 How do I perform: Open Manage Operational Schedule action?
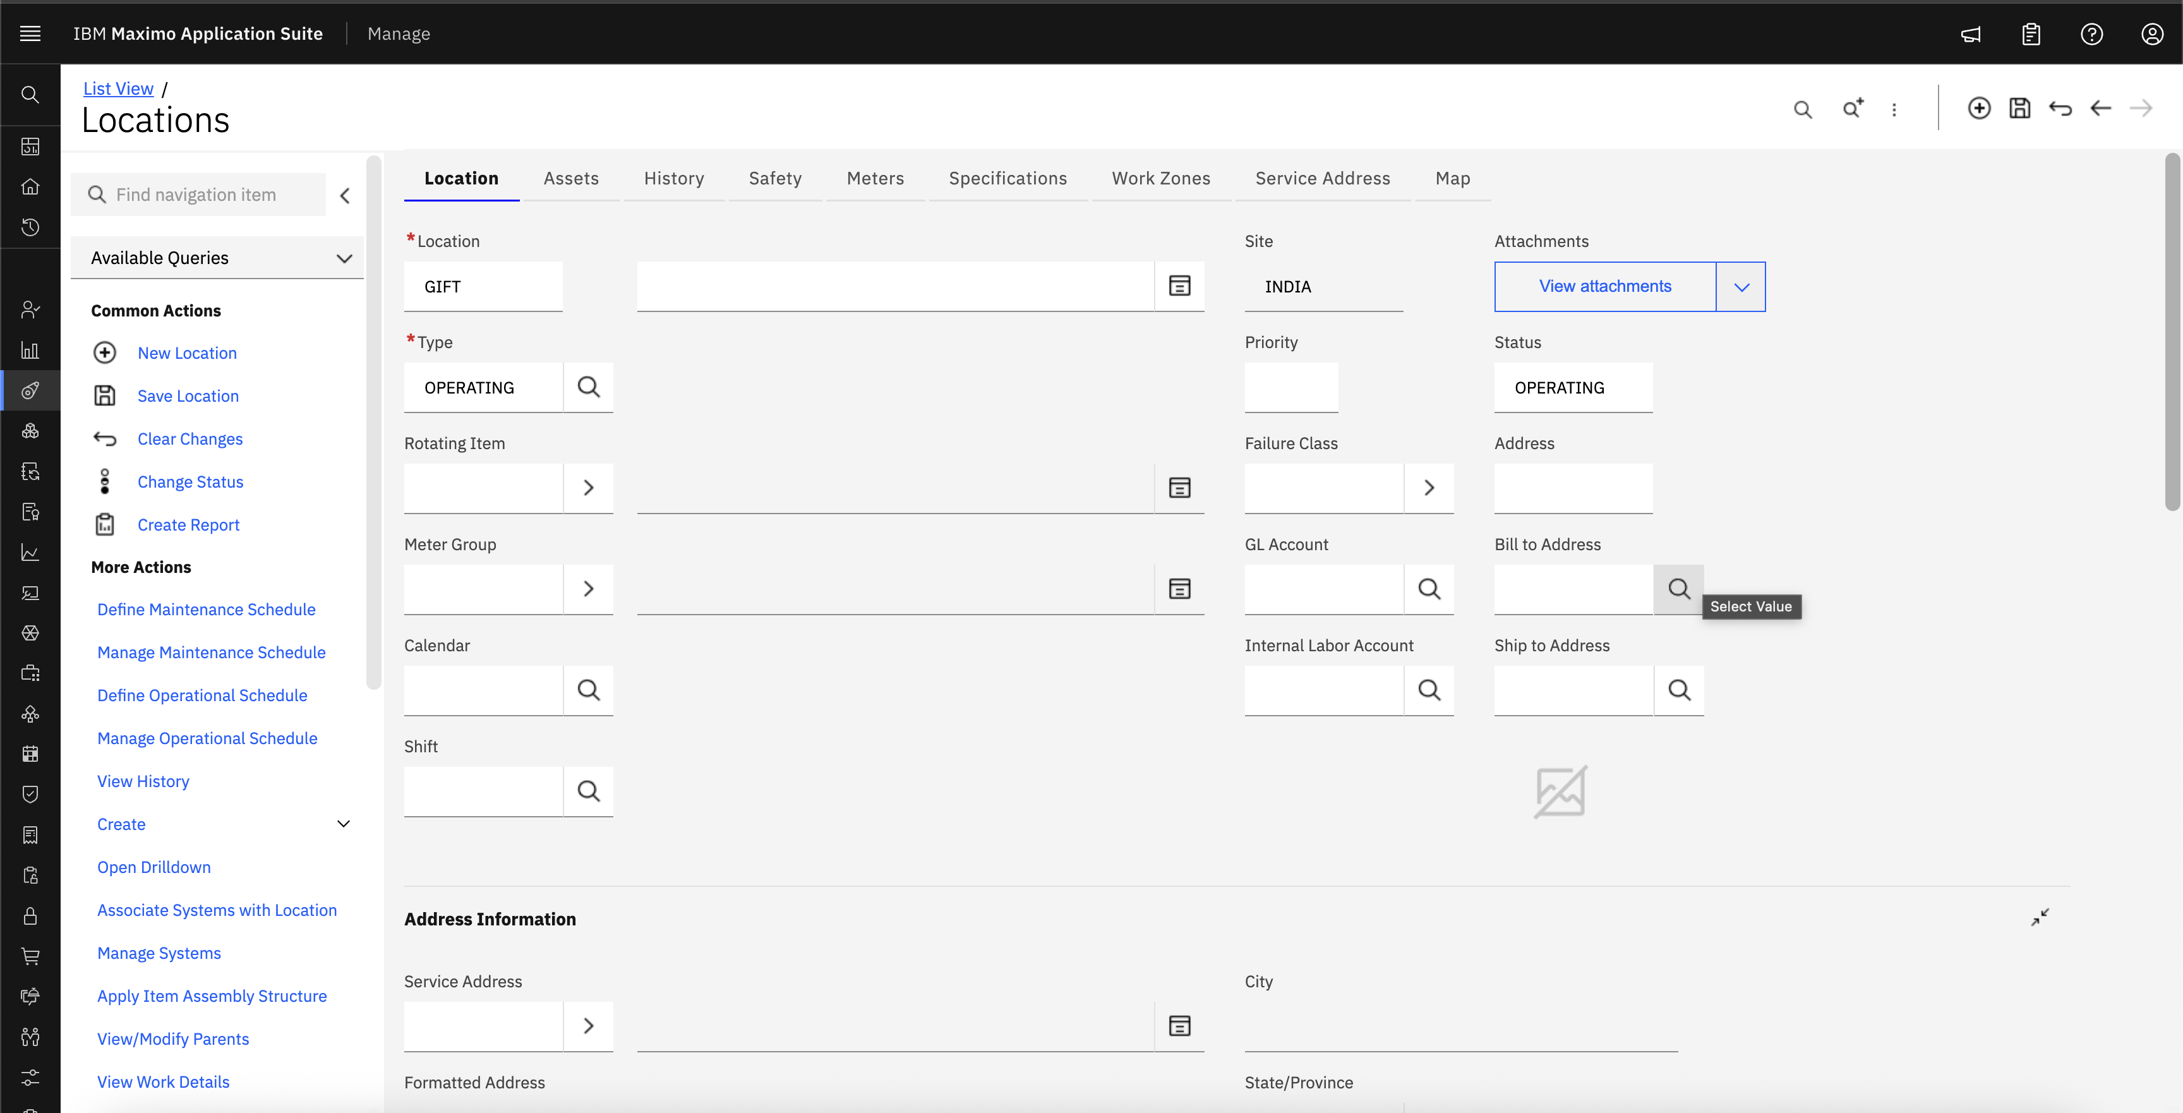tap(208, 738)
